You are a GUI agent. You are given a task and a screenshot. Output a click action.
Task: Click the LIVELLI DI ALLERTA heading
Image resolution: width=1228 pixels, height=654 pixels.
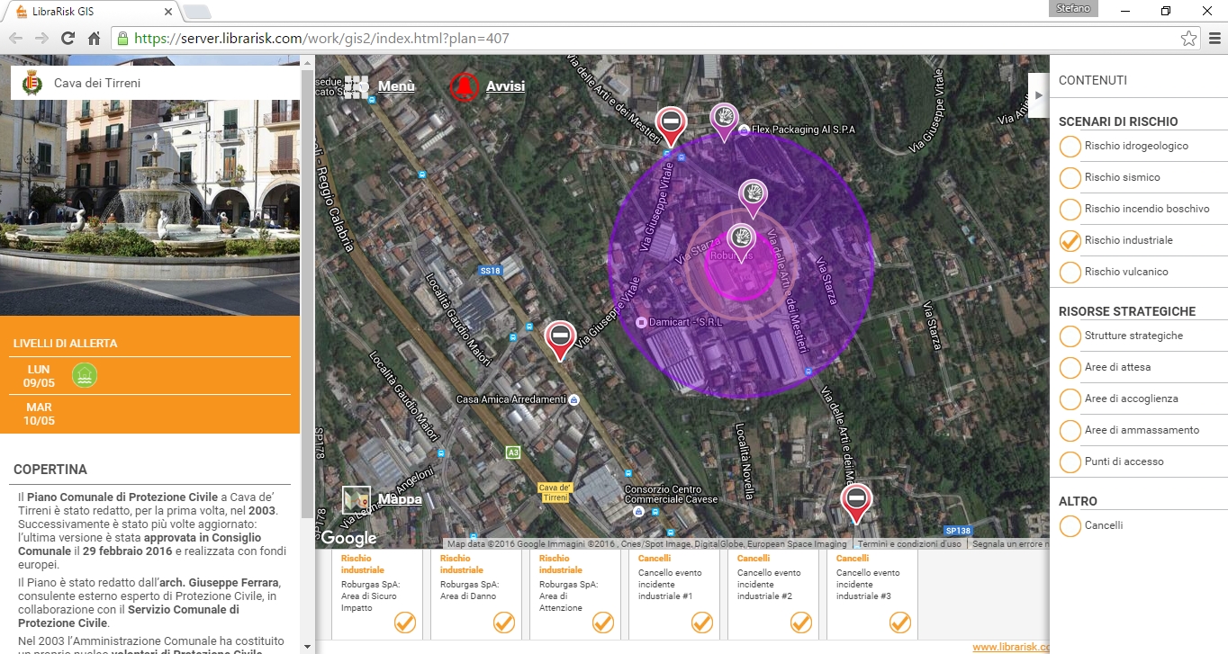coord(65,344)
